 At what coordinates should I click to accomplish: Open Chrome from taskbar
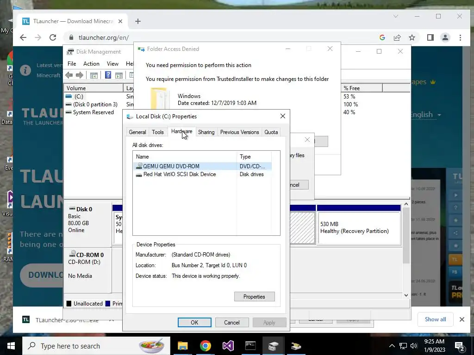click(x=205, y=346)
